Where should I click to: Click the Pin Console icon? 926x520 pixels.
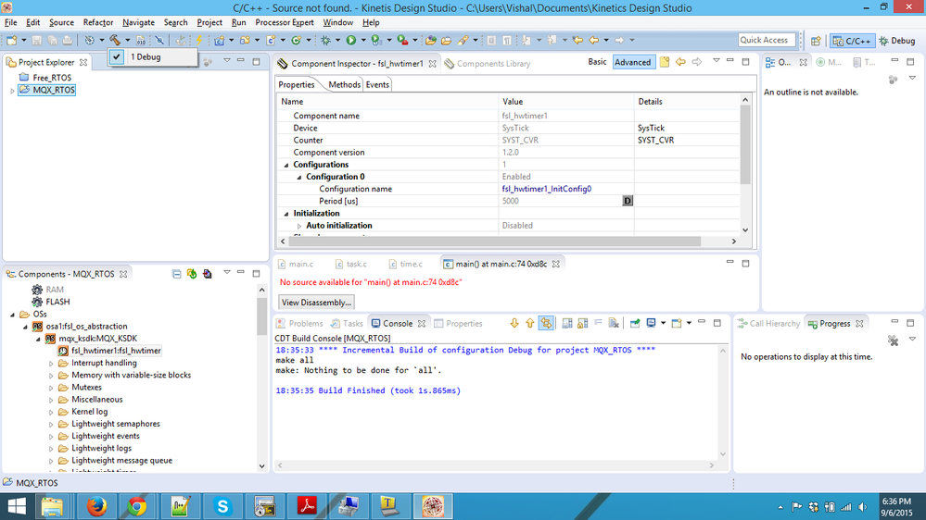(635, 323)
